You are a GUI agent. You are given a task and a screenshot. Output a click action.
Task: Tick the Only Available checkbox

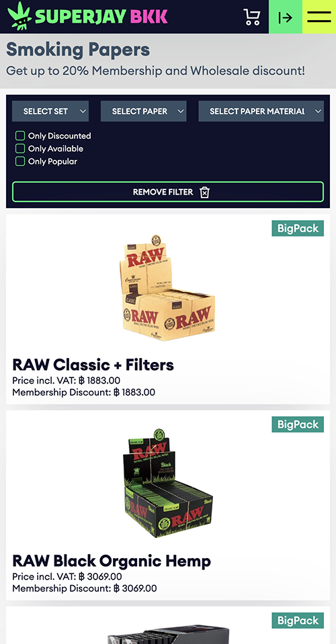[x=20, y=148]
